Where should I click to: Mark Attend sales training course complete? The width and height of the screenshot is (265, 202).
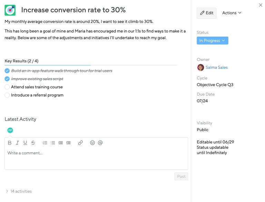click(x=7, y=87)
